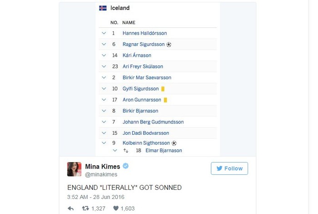Open the @minakimes handle link
Viewport: 318px width, 214px height.
point(101,174)
